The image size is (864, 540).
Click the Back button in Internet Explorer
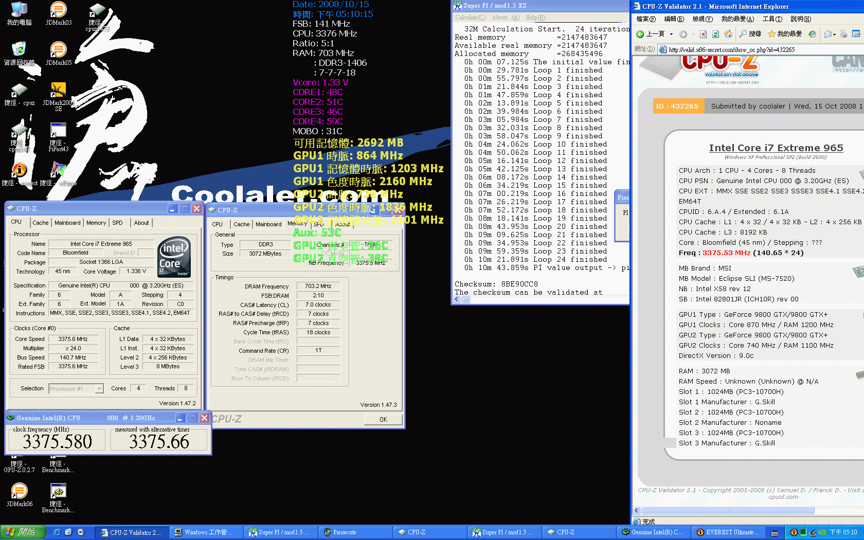(x=650, y=34)
